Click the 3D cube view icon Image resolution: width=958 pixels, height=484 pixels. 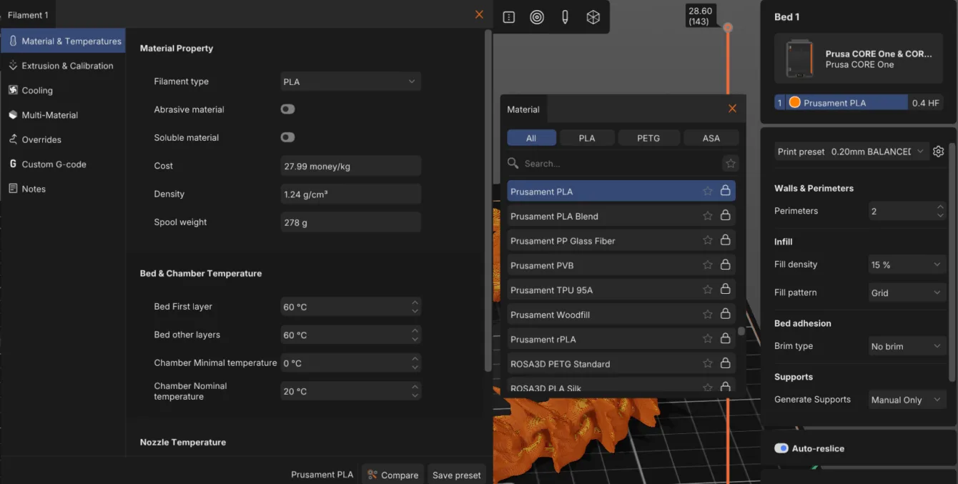pos(593,17)
